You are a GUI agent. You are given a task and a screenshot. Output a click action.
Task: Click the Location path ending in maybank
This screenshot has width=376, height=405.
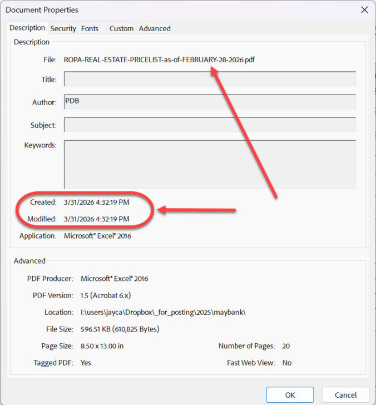pyautogui.click(x=163, y=312)
